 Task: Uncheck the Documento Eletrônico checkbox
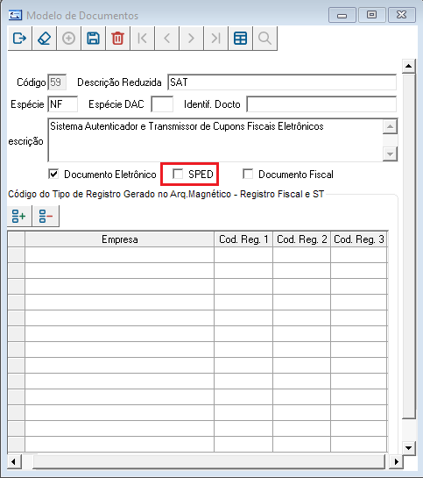pyautogui.click(x=53, y=174)
